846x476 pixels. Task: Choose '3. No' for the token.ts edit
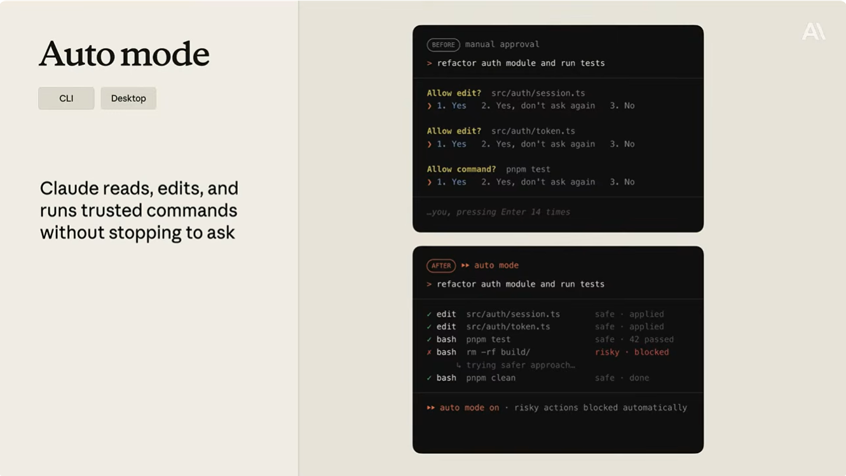pos(622,144)
